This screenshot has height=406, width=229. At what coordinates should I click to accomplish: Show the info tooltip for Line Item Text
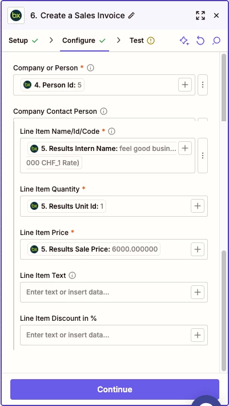(73, 275)
